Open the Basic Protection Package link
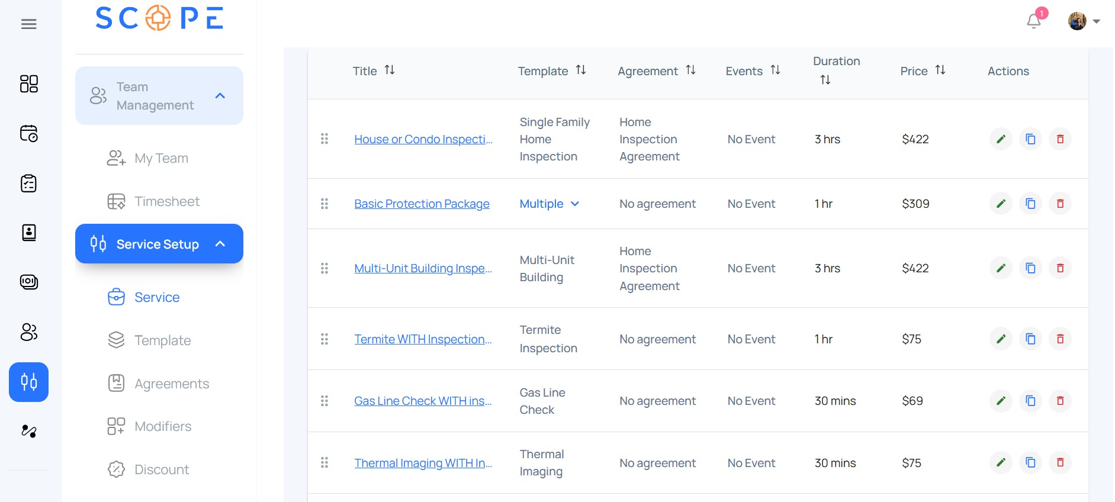The image size is (1115, 502). pyautogui.click(x=422, y=204)
